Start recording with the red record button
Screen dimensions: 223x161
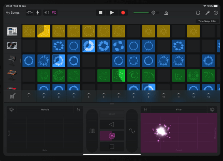click(x=123, y=12)
